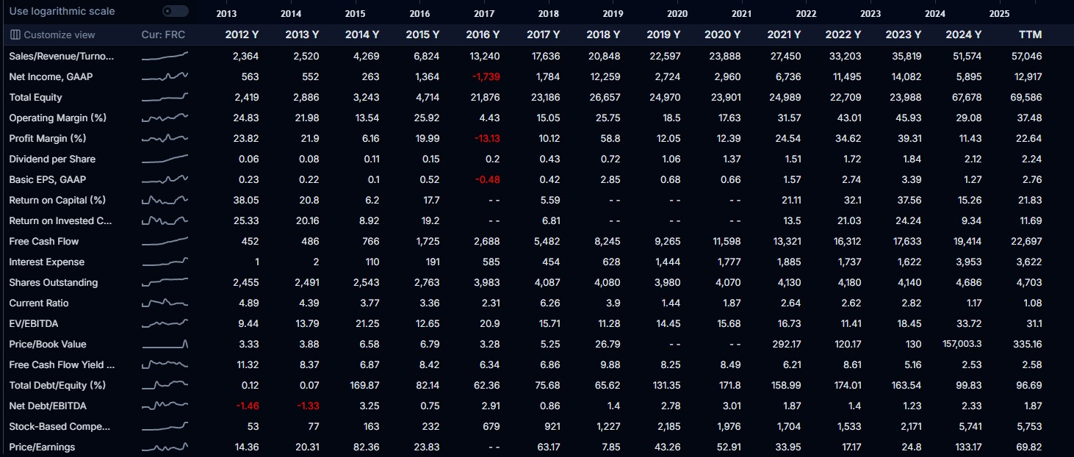Viewport: 1074px width, 457px height.
Task: Click the Net Income, GAAP sparkline
Action: (165, 76)
